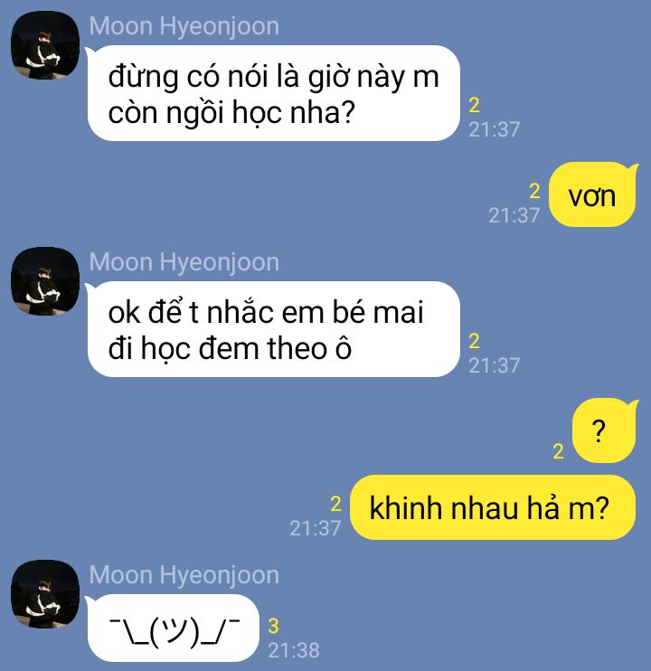Tap the unread count 2 beside the '?' bubble
The width and height of the screenshot is (651, 671).
(x=558, y=451)
